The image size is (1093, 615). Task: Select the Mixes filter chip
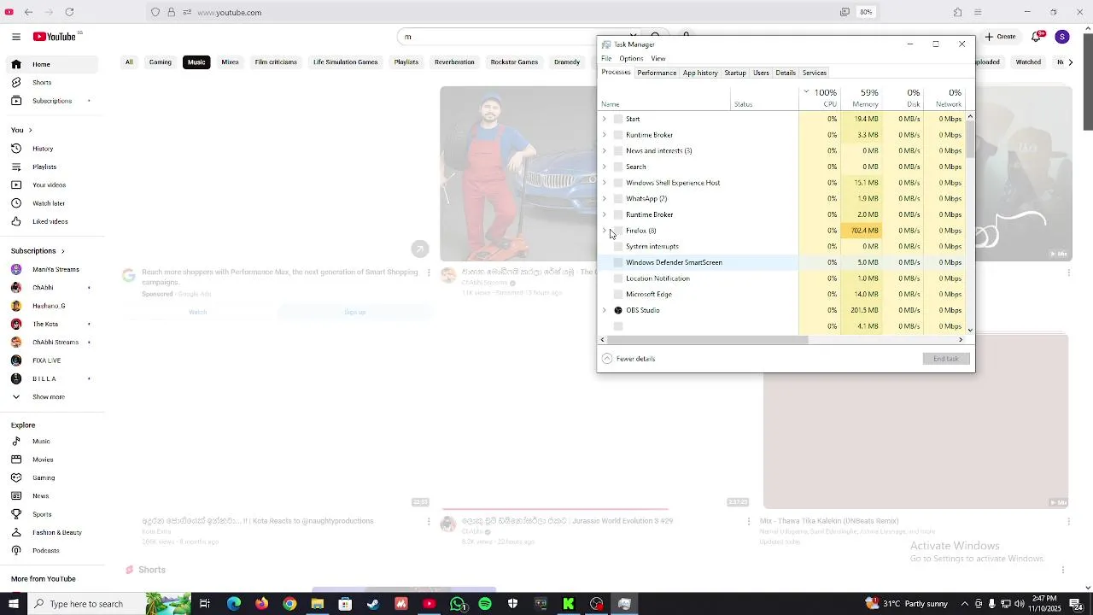click(230, 62)
